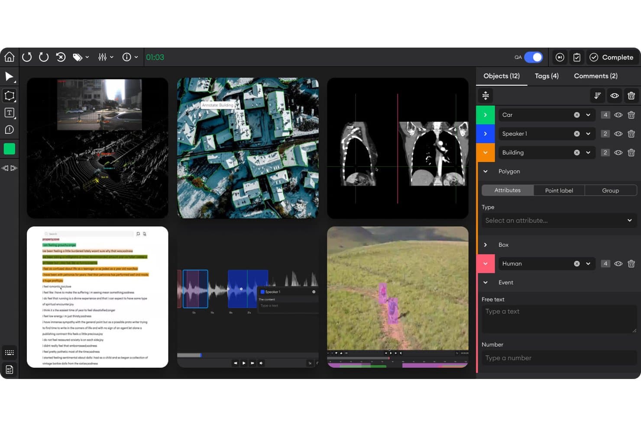Image resolution: width=641 pixels, height=427 pixels.
Task: Mark the task as Complete
Action: point(612,57)
